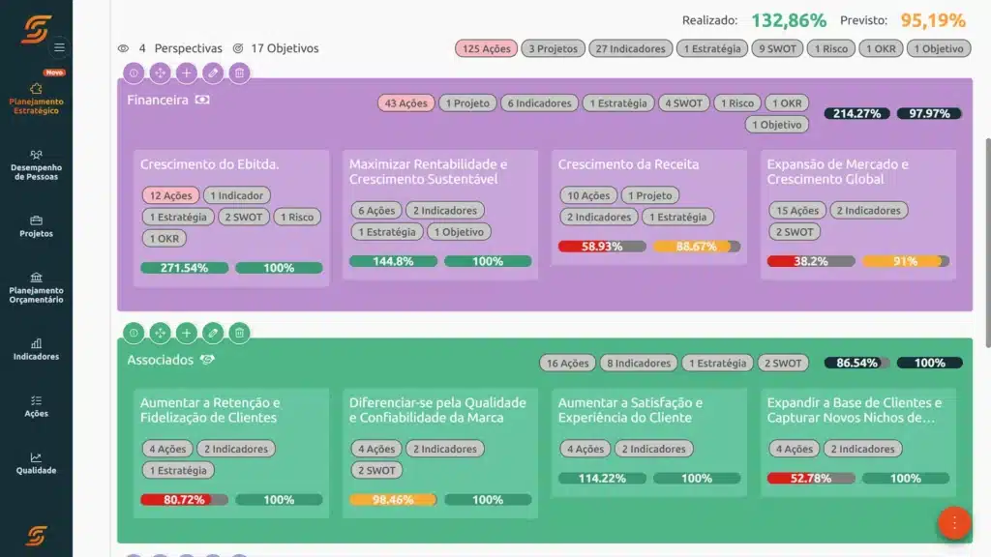Image resolution: width=991 pixels, height=557 pixels.
Task: Toggle visibility of the Financeira perspective eye
Action: coord(200,99)
